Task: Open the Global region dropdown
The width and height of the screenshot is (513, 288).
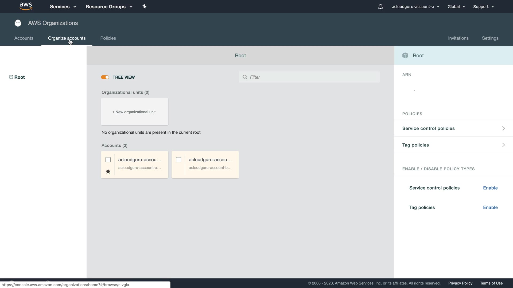Action: [456, 7]
